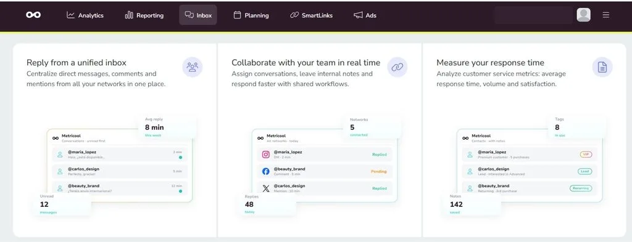The width and height of the screenshot is (632, 242).
Task: Select the Inbox tab
Action: pyautogui.click(x=198, y=15)
